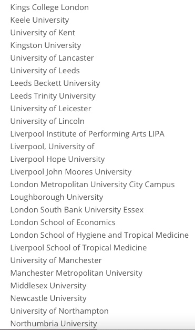Viewport: 195px width, 330px height.
Task: Click Keele University in the list
Action: click(39, 20)
